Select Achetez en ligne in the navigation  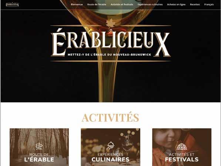click(176, 4)
